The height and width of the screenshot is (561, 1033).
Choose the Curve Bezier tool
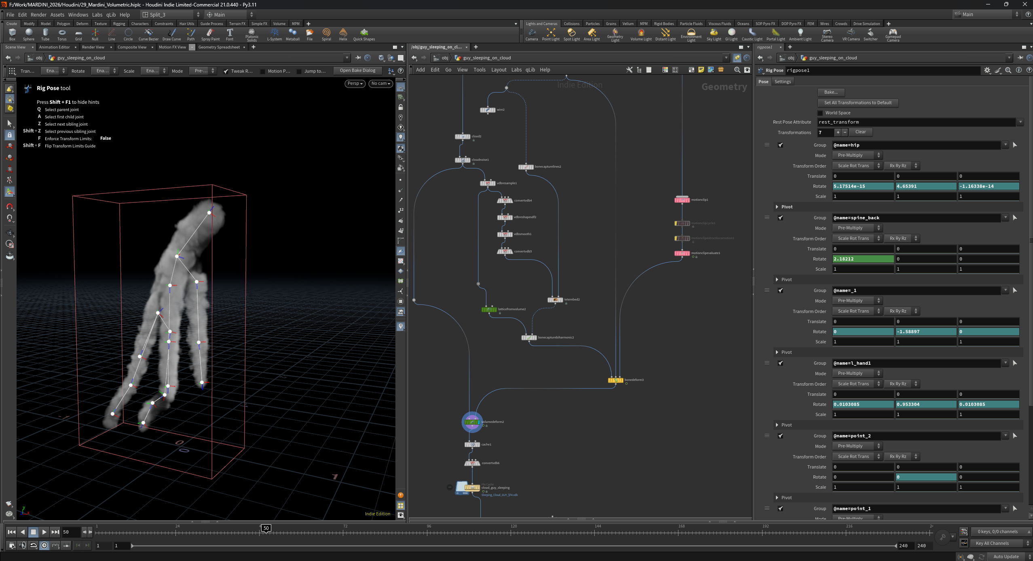pos(148,34)
